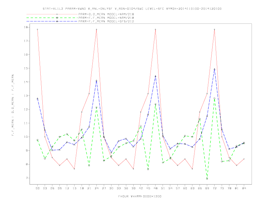Click the chart title starting STAT=VL1L2
The image size is (266, 205).
click(x=132, y=9)
